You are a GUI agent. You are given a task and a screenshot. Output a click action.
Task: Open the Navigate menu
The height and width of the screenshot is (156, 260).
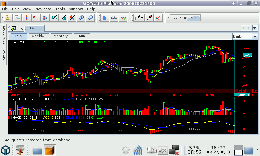[43, 9]
